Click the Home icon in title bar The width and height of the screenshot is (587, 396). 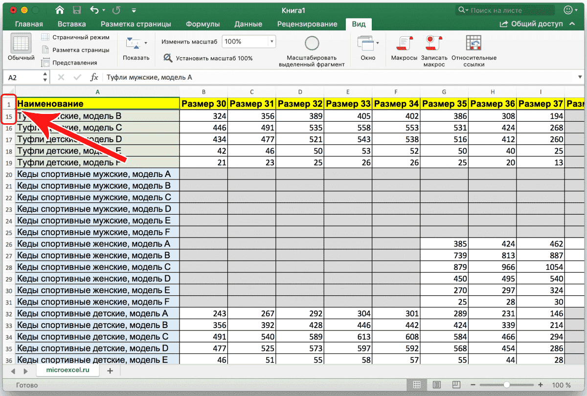pyautogui.click(x=60, y=10)
